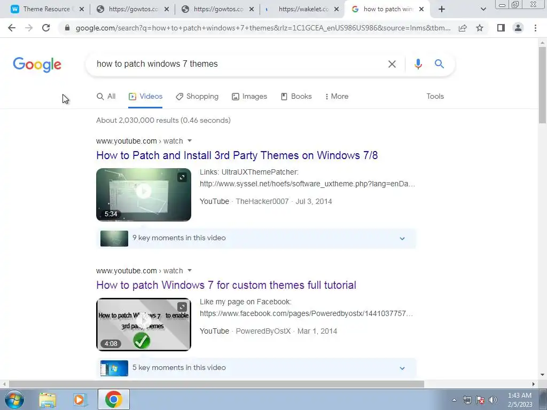Close the Theme Resource tab
Image resolution: width=547 pixels, height=410 pixels.
(x=82, y=9)
